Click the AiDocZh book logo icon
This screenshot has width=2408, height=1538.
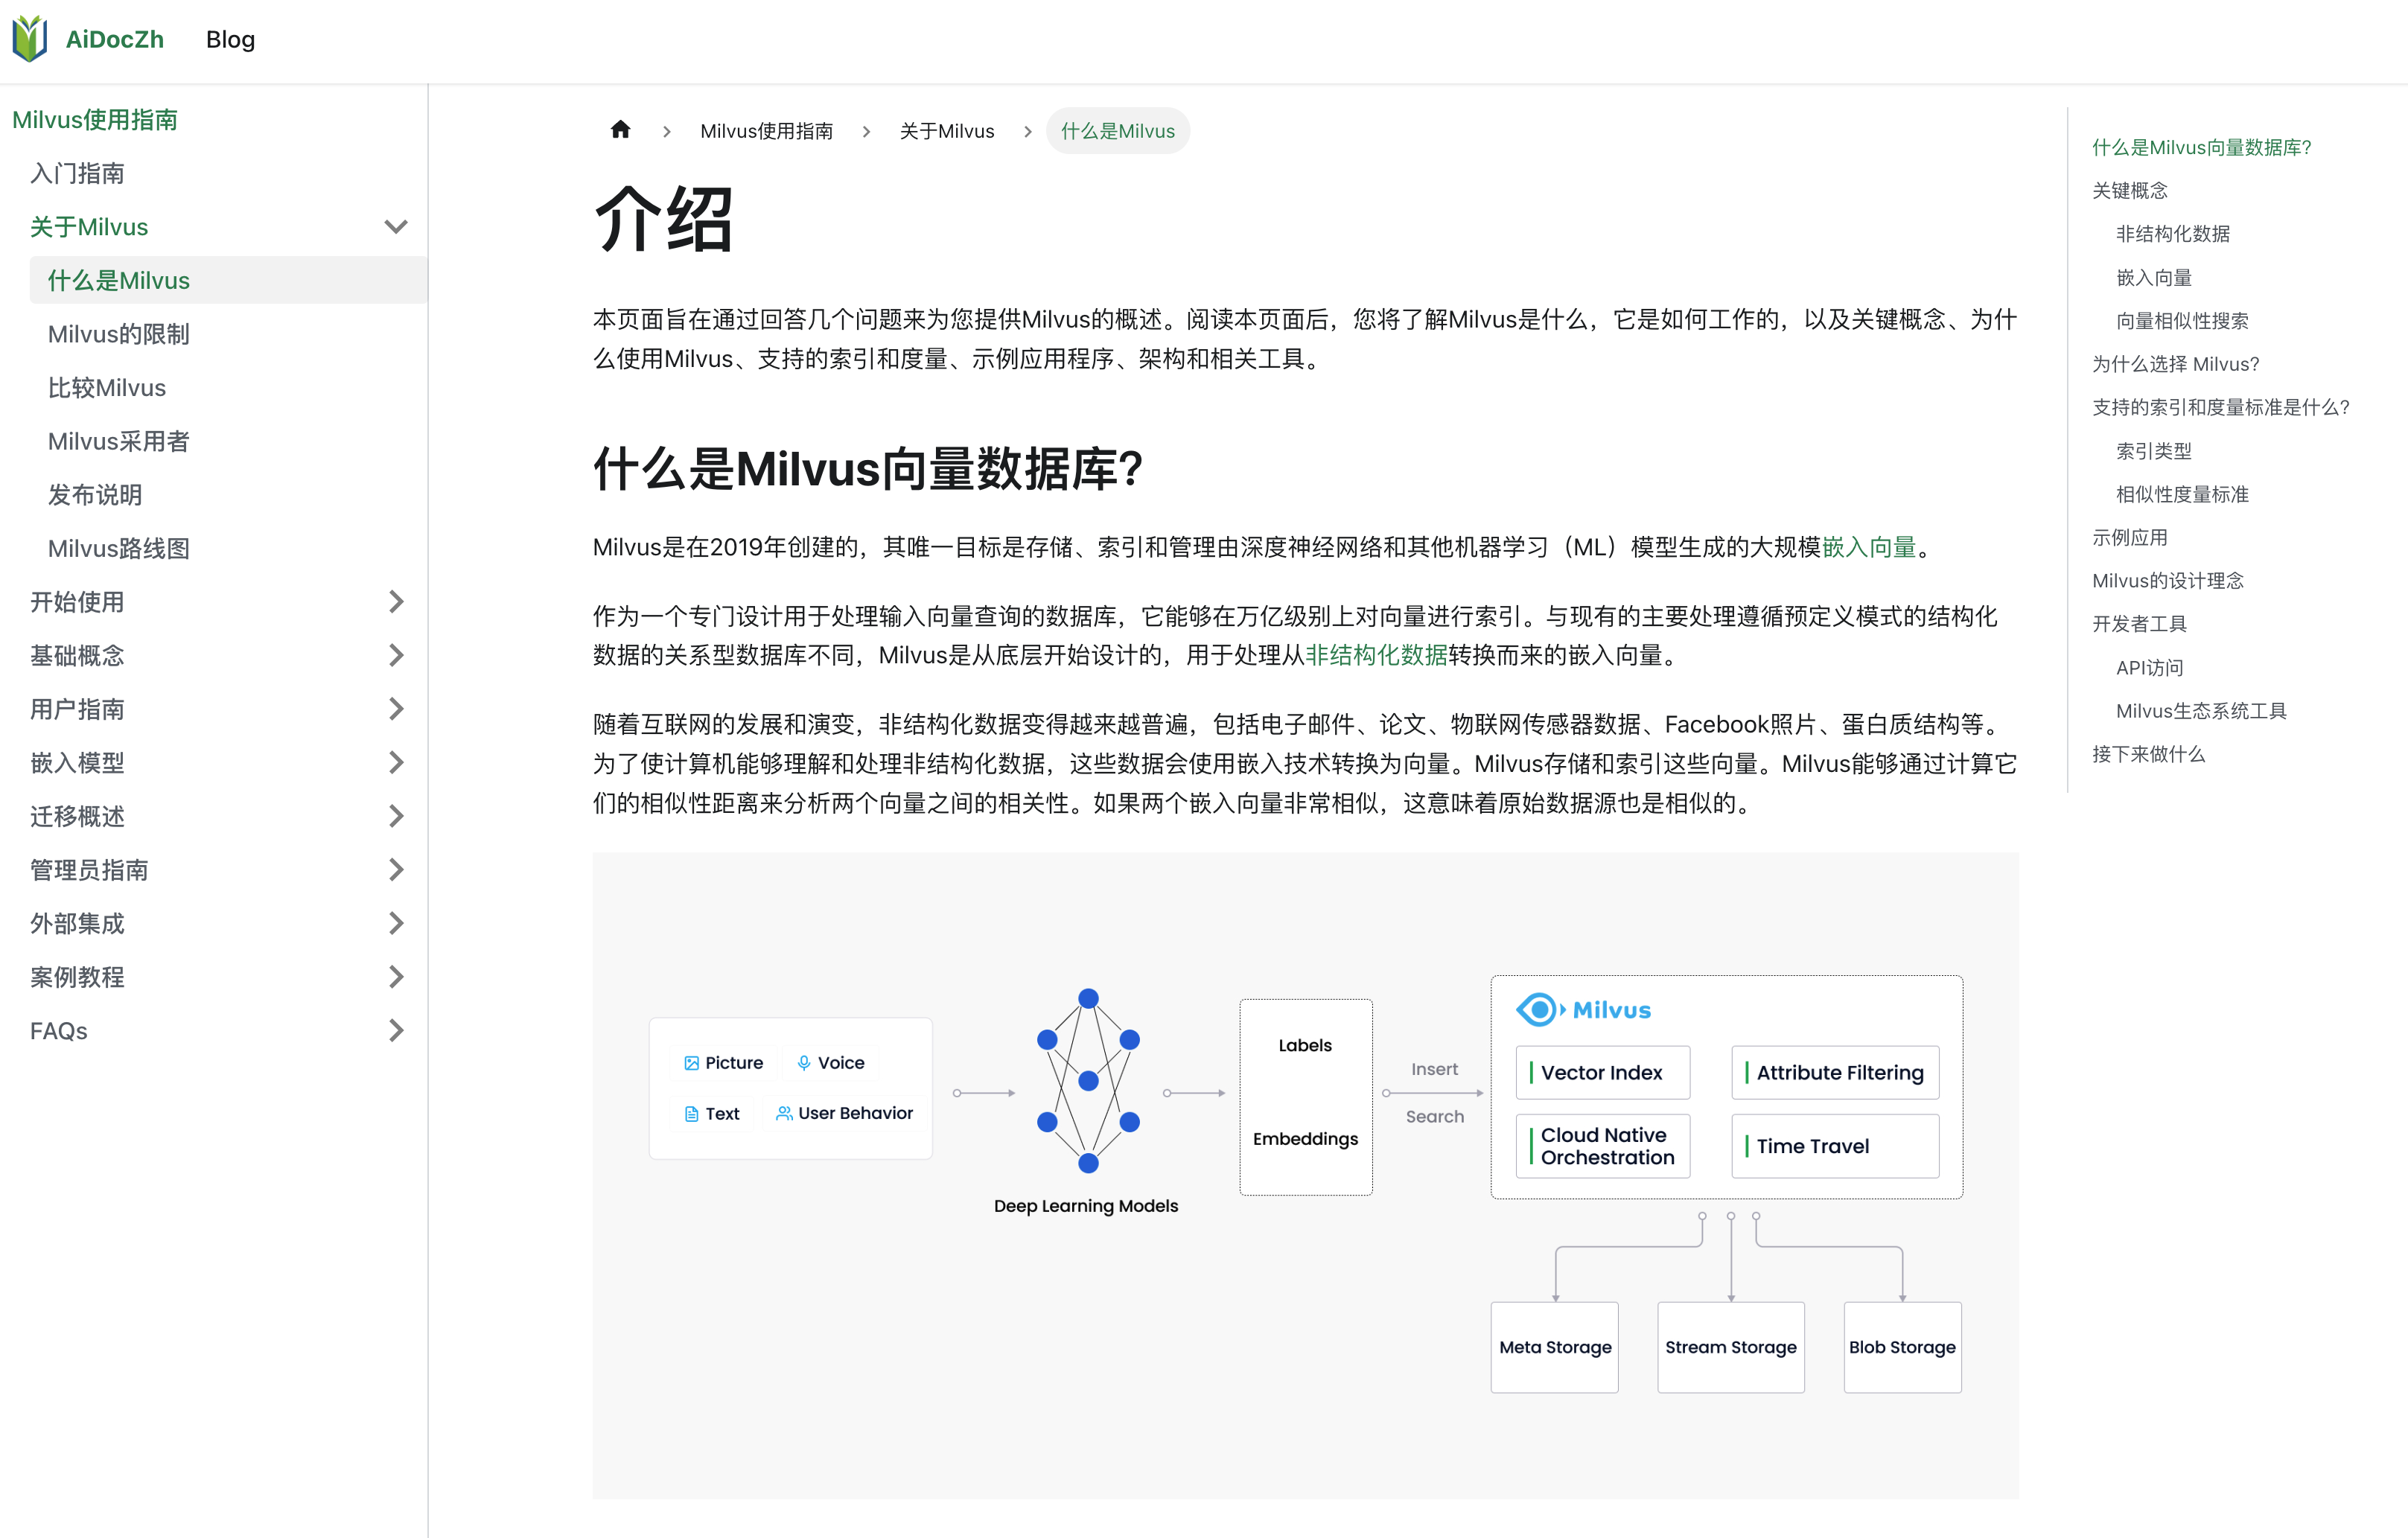coord(30,39)
